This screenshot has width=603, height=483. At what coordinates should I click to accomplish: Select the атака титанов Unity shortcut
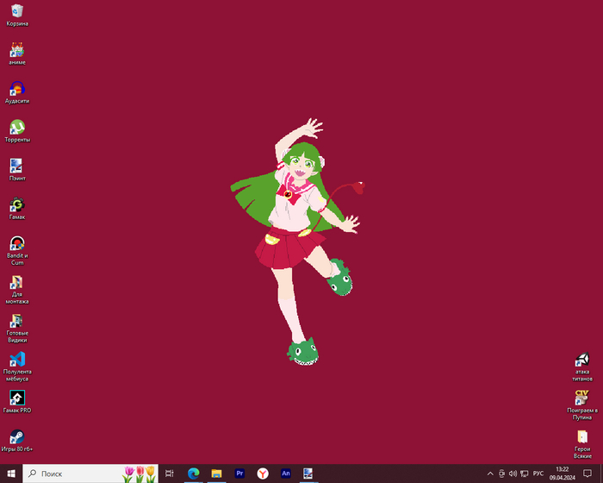[582, 360]
